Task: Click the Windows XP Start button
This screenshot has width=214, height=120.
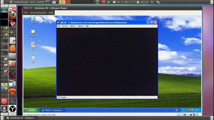Action: coord(31,110)
